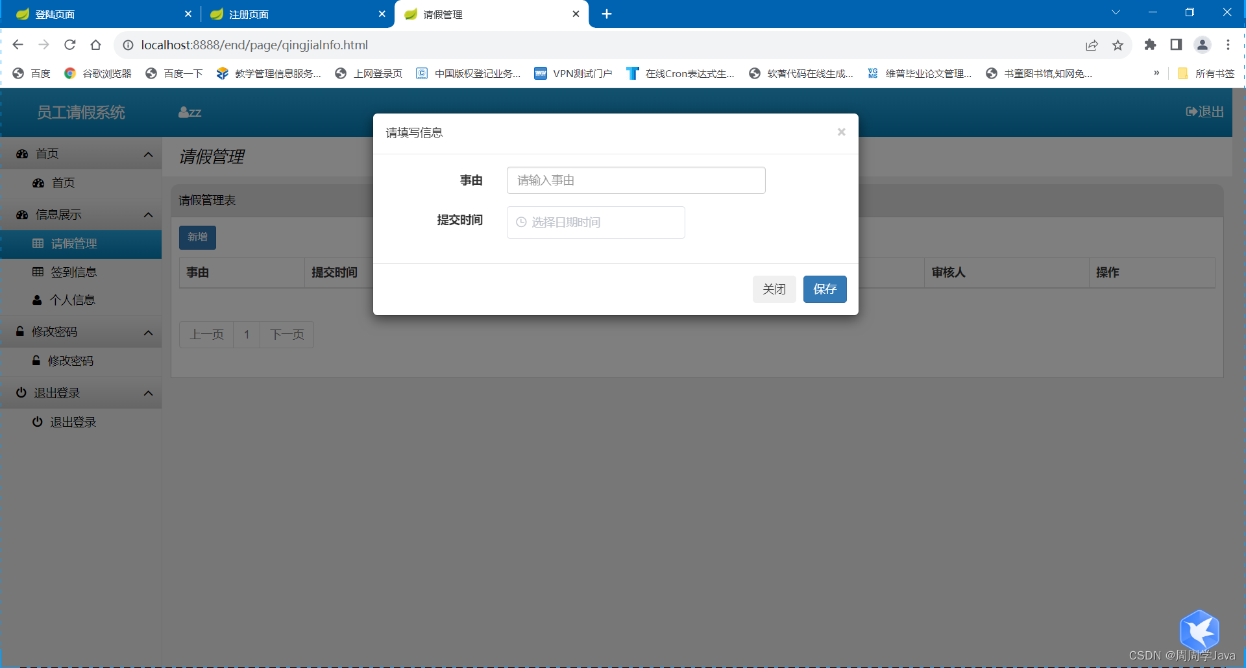Select the table icon beside 签到信息
The width and height of the screenshot is (1246, 668).
click(37, 271)
